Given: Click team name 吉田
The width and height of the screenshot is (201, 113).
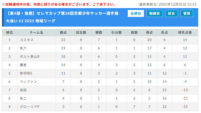Looking at the screenshot, I should (23, 90).
